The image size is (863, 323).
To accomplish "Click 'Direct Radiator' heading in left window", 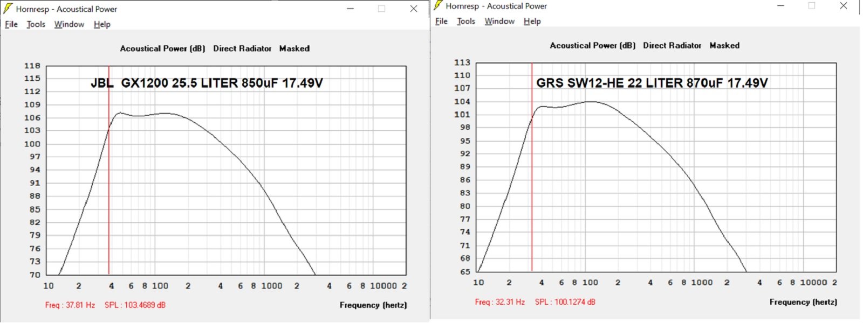I will [x=242, y=48].
